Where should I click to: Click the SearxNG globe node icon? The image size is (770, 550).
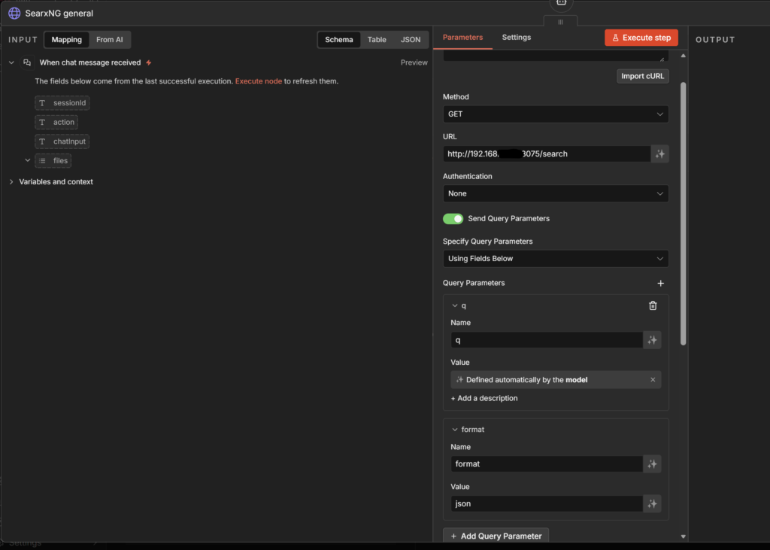click(x=14, y=13)
